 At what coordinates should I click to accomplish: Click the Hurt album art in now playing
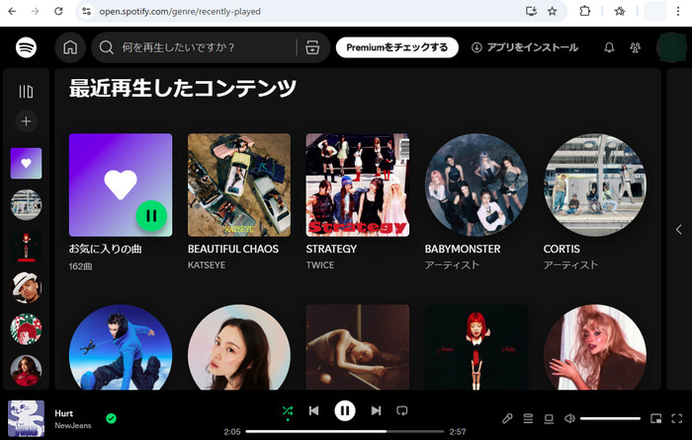pos(26,418)
